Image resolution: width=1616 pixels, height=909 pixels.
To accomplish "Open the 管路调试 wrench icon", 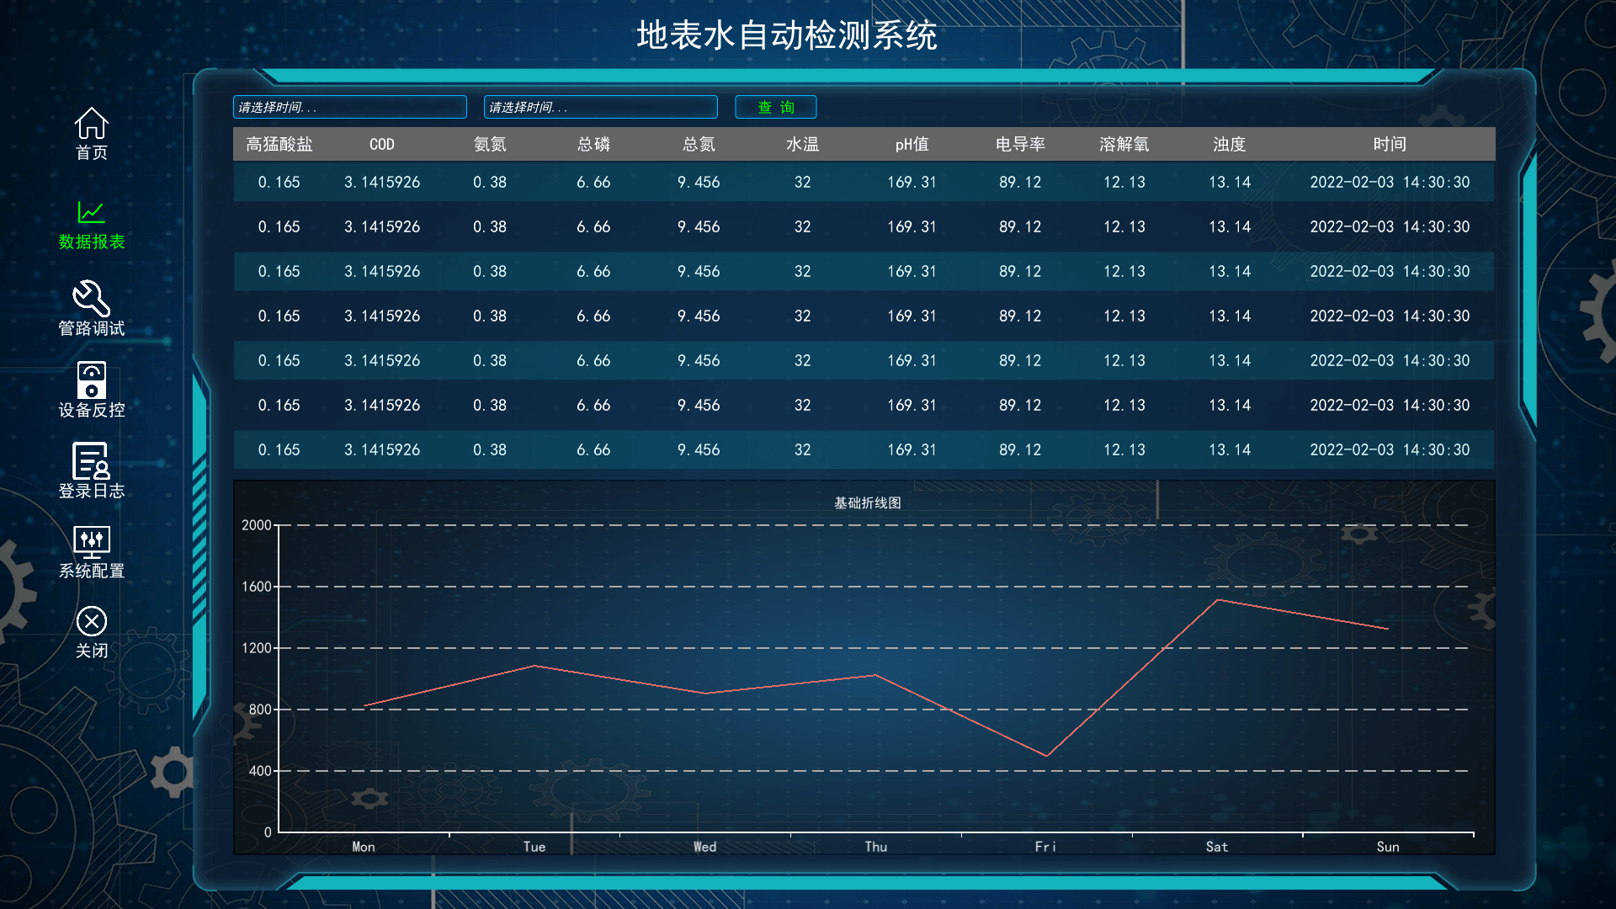I will 92,298.
